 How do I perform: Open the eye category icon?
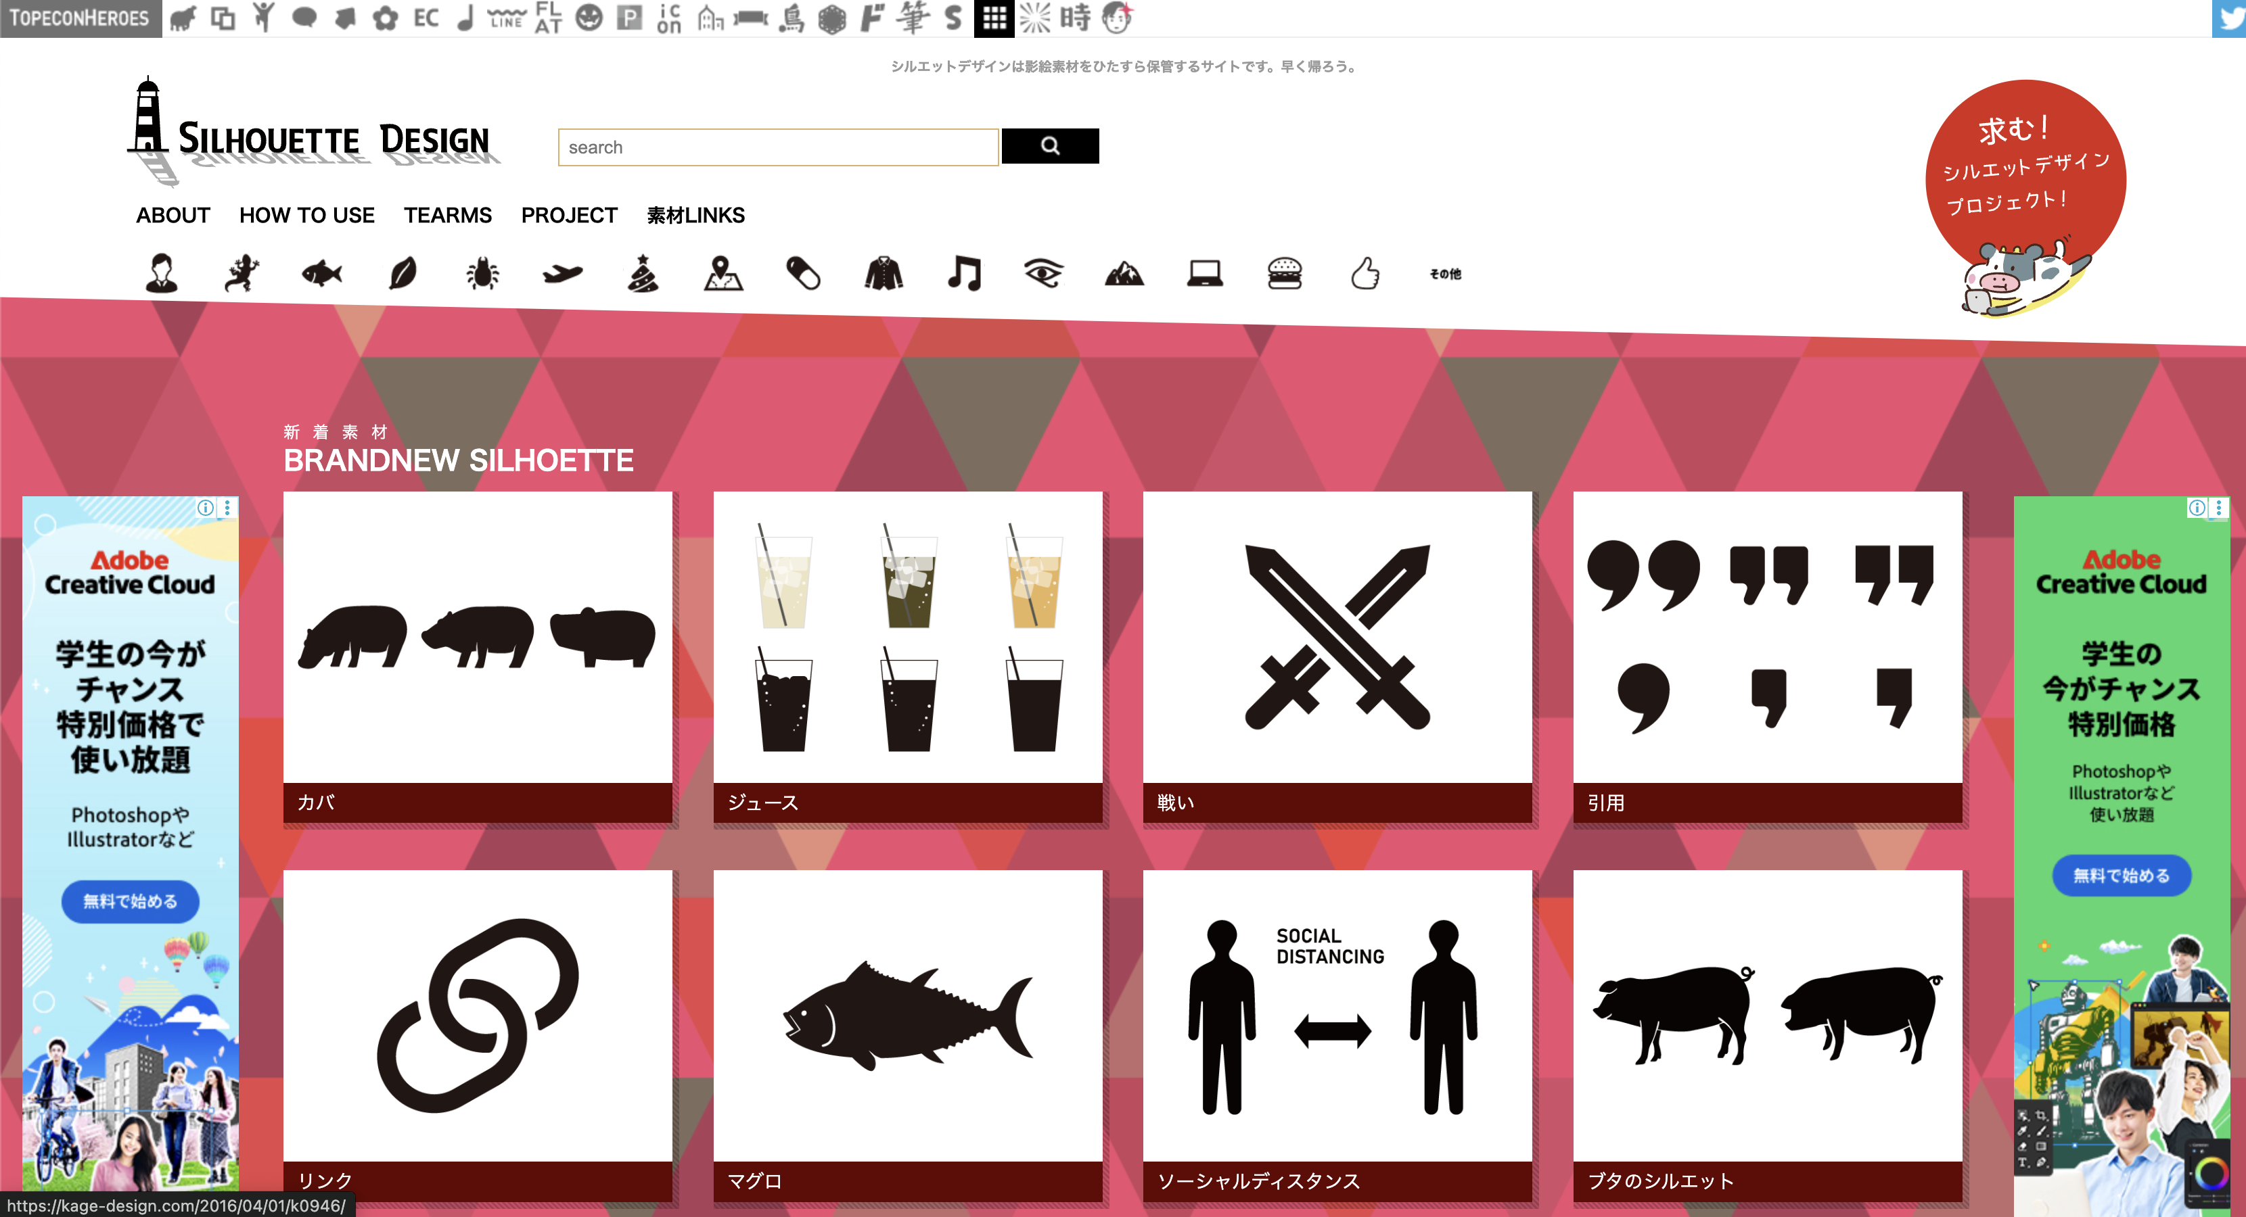[x=1044, y=274]
